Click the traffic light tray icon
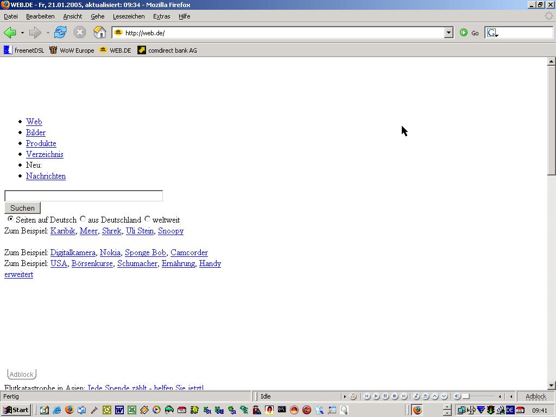556x417 pixels. [x=491, y=410]
